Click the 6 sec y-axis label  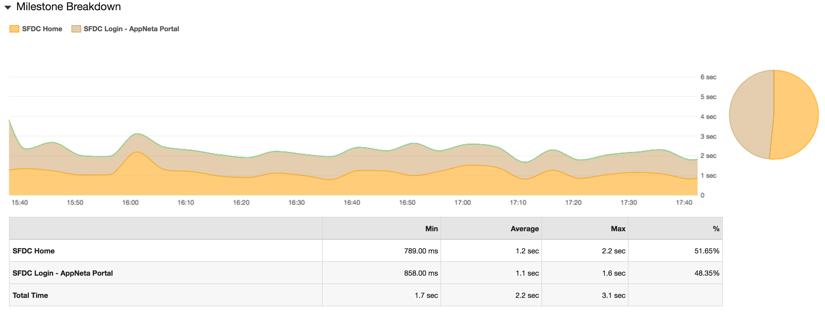[709, 77]
